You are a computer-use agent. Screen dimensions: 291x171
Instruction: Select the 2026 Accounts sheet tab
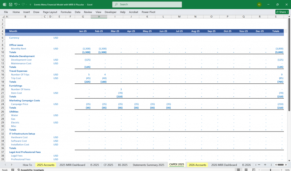[x=197, y=165]
